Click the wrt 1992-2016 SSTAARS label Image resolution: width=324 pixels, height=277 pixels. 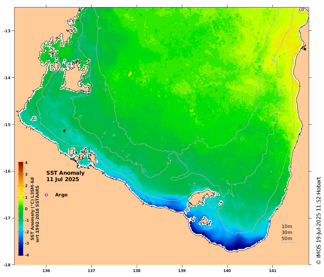point(37,214)
